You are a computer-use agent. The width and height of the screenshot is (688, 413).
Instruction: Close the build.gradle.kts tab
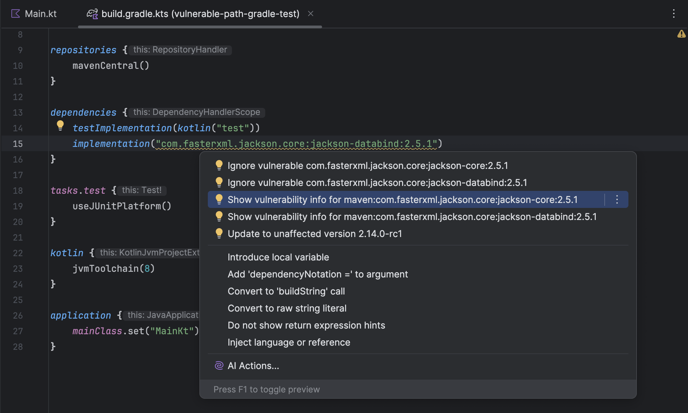tap(311, 13)
